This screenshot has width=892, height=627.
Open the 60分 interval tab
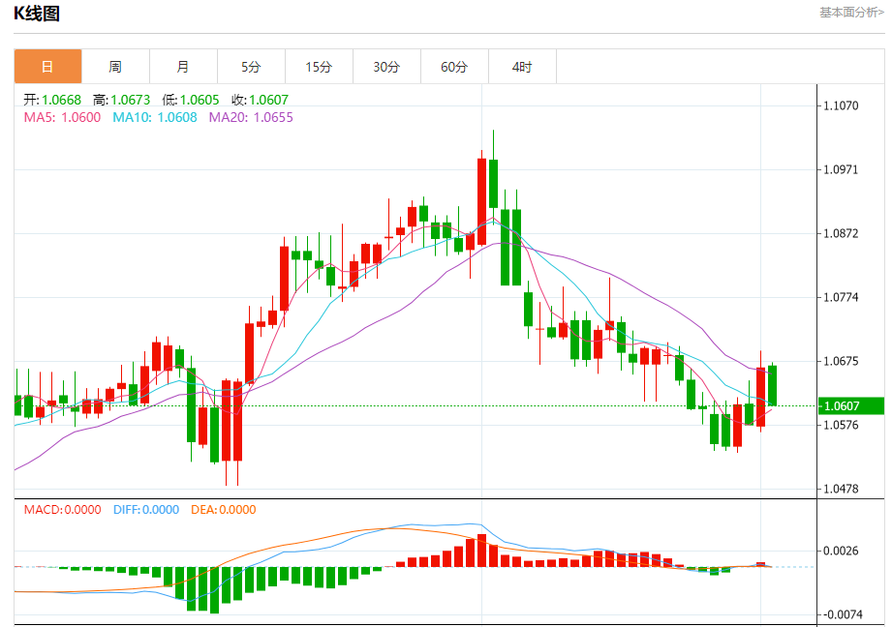point(454,67)
